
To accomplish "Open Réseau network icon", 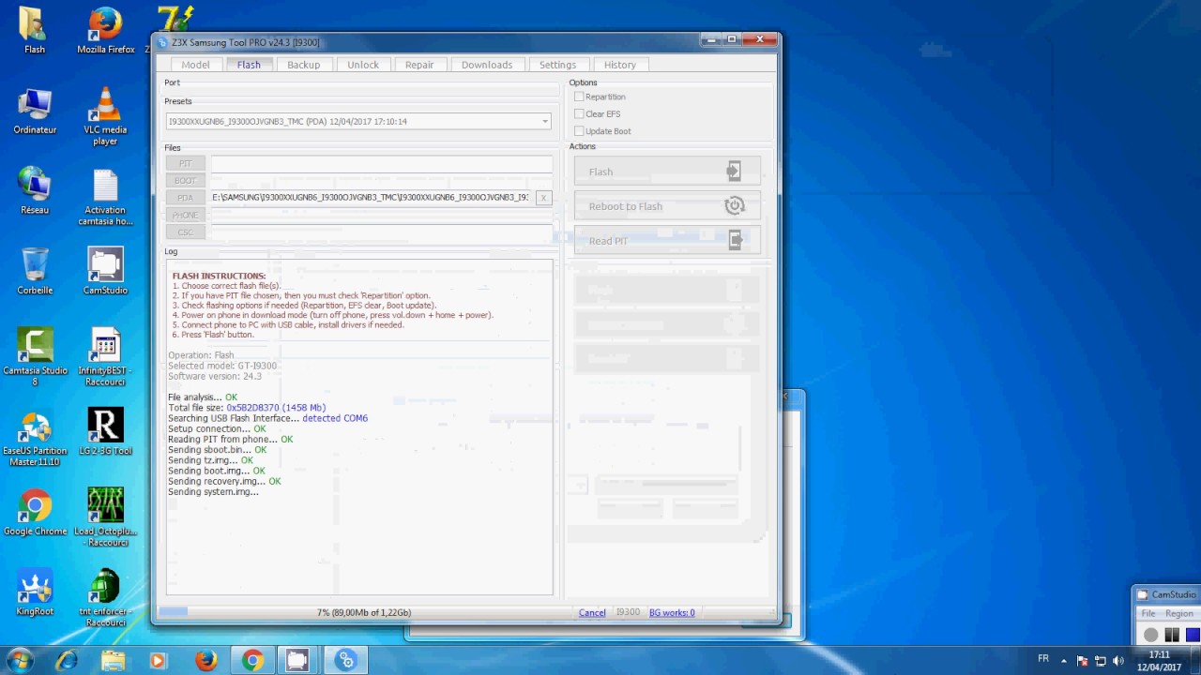I will tap(35, 191).
